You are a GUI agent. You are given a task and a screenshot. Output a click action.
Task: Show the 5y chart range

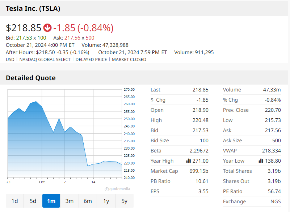coord(125,201)
